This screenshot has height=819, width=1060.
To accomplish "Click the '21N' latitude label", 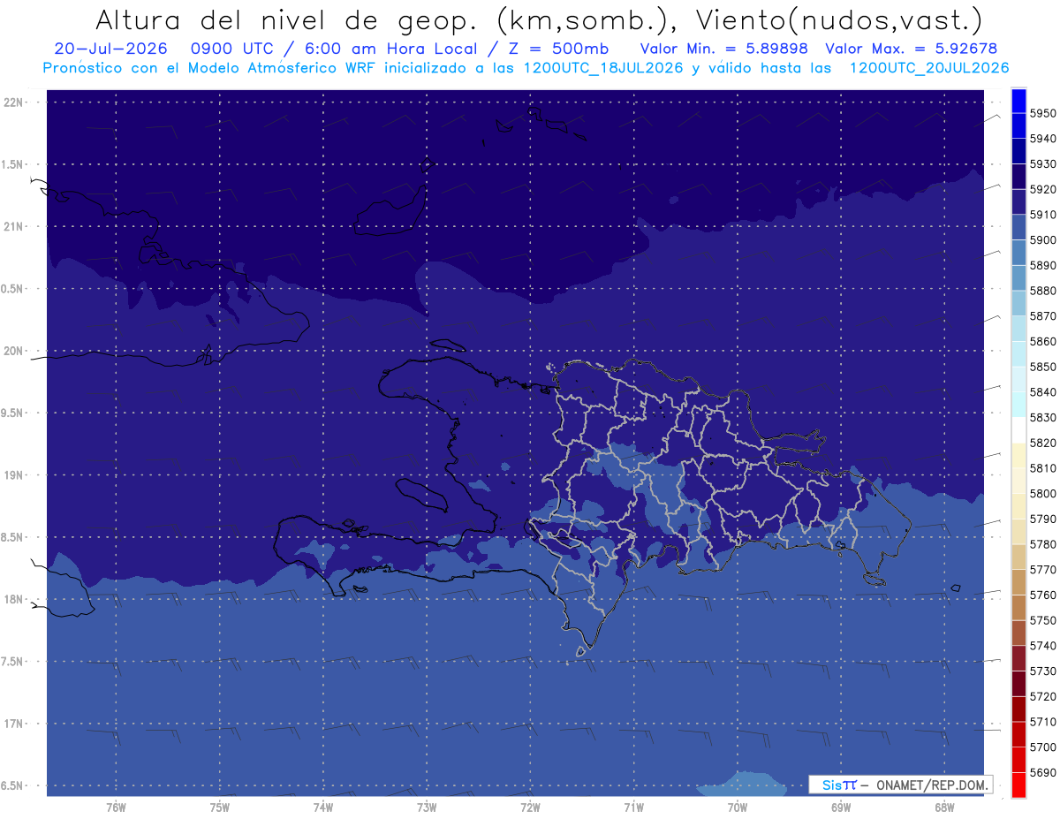I will [14, 226].
